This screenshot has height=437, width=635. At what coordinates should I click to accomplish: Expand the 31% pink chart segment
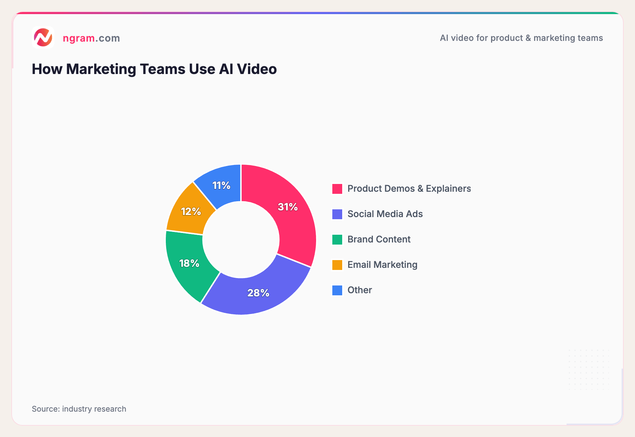288,208
